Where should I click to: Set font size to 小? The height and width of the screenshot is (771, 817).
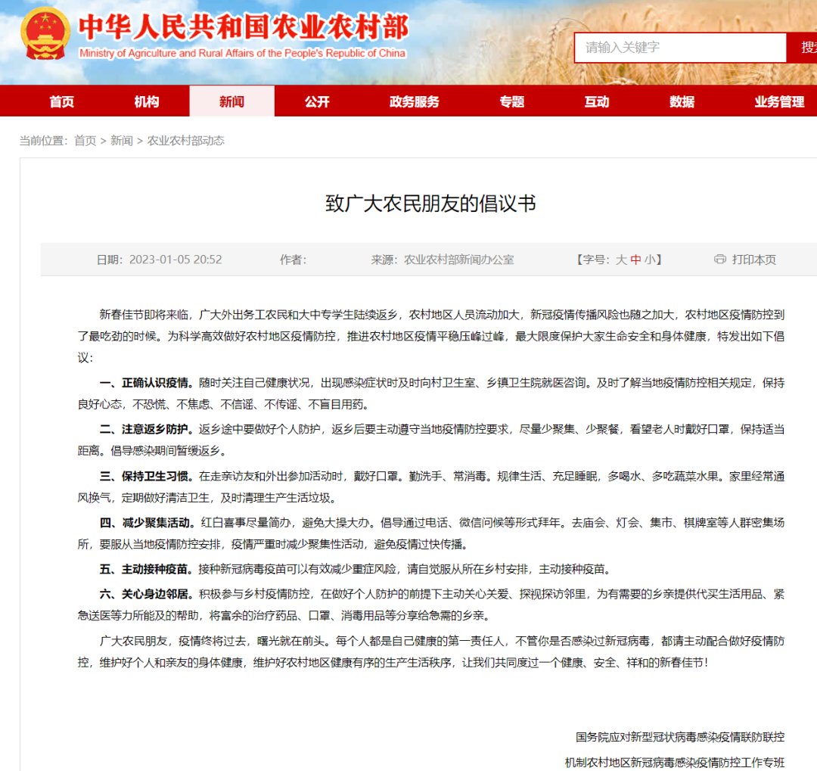click(x=650, y=260)
